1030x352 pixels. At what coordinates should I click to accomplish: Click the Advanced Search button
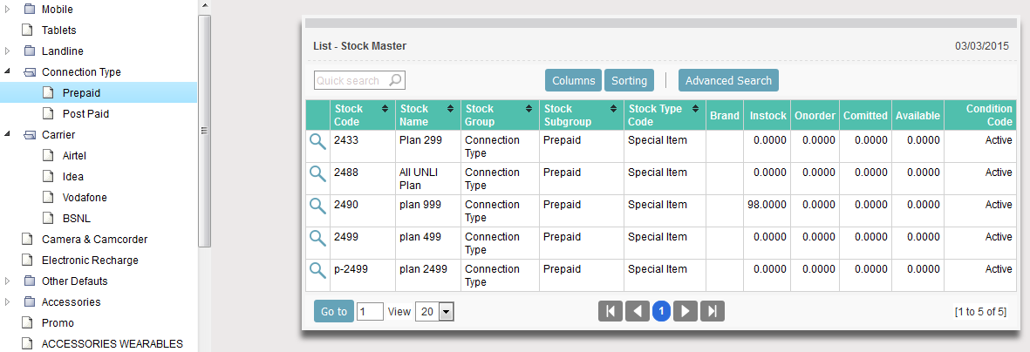pos(728,81)
